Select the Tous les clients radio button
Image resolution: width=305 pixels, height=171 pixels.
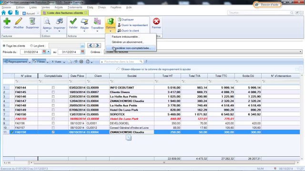(4, 46)
